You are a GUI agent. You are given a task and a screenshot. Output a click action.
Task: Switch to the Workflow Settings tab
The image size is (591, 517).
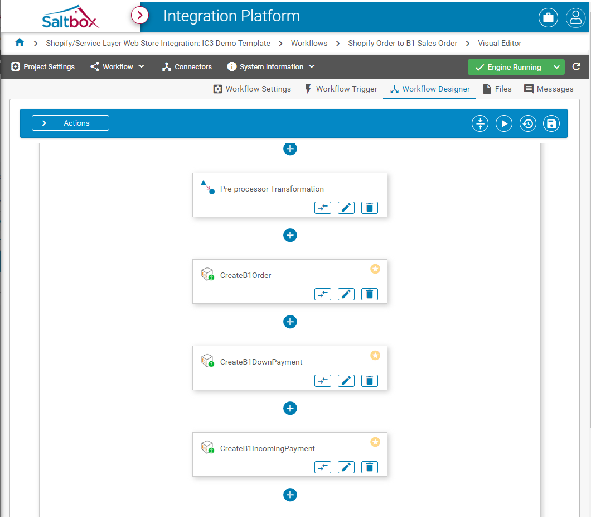tap(252, 89)
